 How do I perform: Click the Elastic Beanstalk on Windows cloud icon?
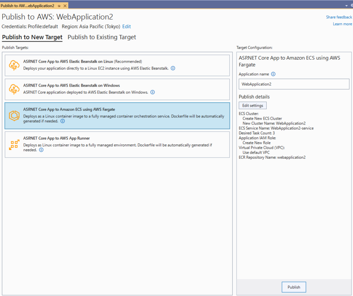[x=14, y=89]
